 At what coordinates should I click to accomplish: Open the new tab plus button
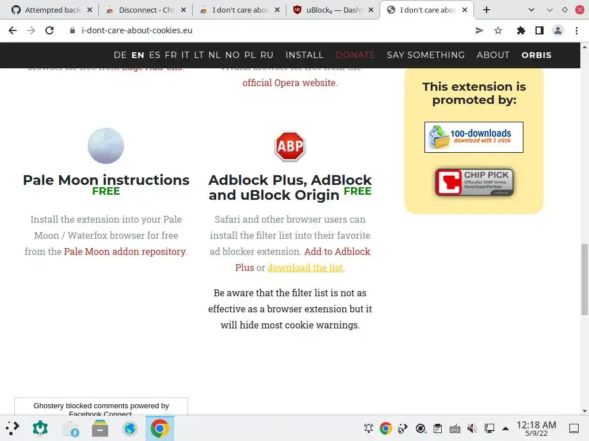[x=487, y=10]
